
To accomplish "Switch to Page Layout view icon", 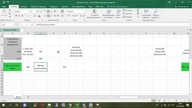I will click(x=159, y=100).
